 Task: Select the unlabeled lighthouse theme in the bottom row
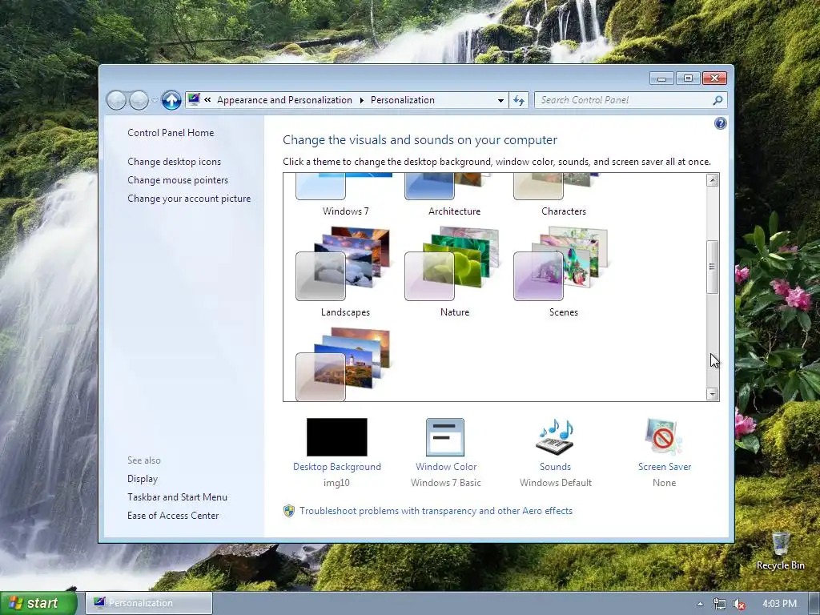click(343, 364)
